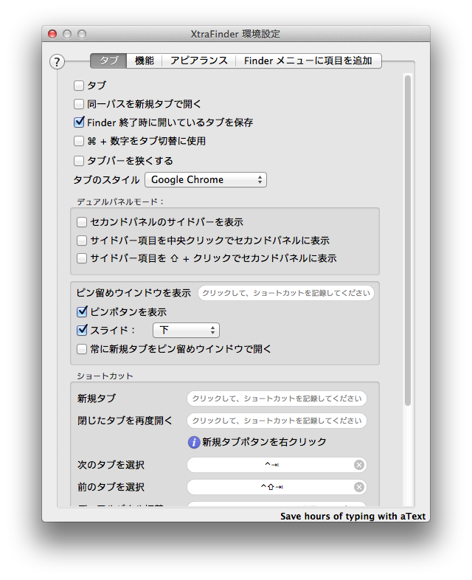
Task: Minimize the XtraFinder preferences window
Action: coord(67,34)
